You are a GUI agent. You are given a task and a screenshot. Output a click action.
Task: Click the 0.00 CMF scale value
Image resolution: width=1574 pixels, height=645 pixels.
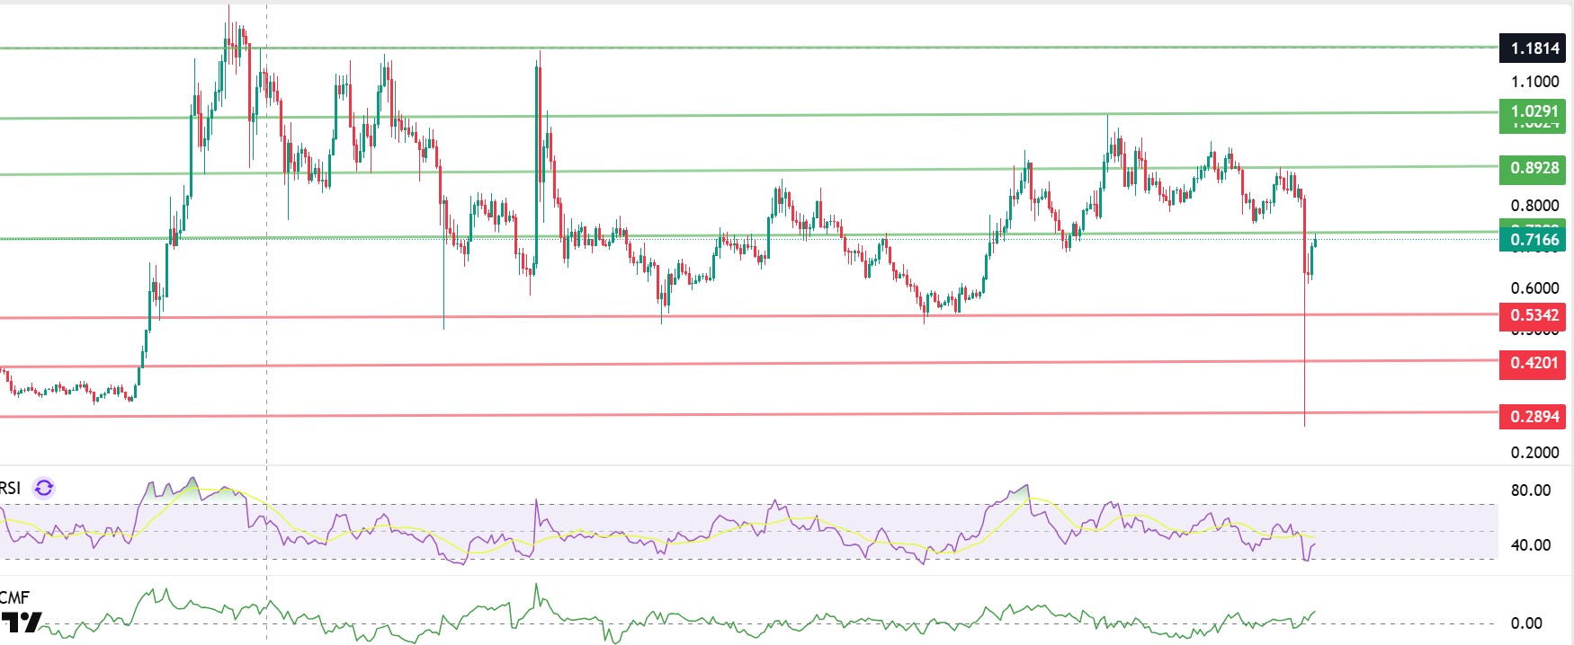point(1526,623)
